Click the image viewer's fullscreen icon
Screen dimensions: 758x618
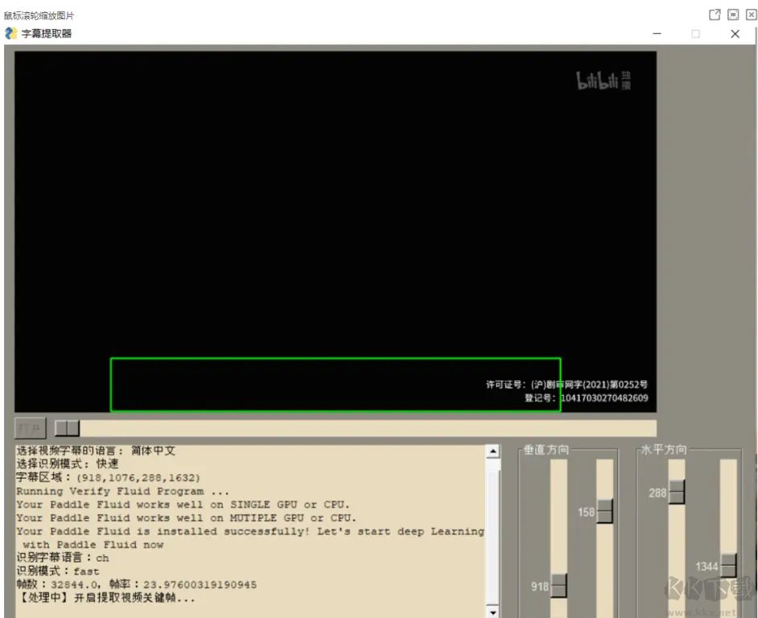click(733, 14)
